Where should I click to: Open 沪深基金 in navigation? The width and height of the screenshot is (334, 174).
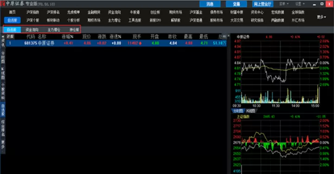coord(196,12)
